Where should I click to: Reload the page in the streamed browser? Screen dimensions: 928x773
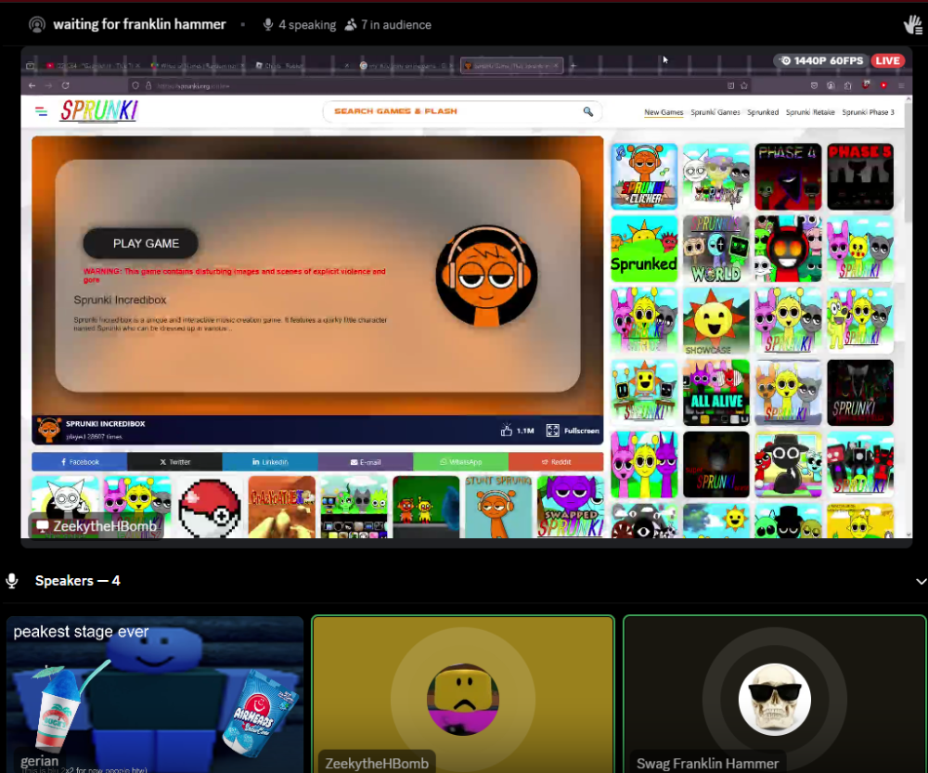(x=66, y=85)
